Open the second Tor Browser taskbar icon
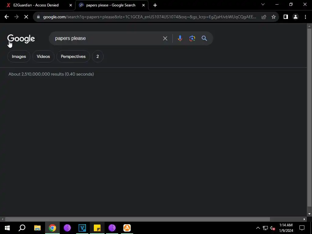Screen dimensions: 312x234 tap(112, 228)
